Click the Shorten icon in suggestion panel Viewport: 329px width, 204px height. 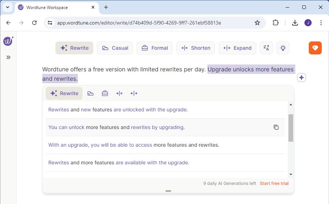point(119,93)
